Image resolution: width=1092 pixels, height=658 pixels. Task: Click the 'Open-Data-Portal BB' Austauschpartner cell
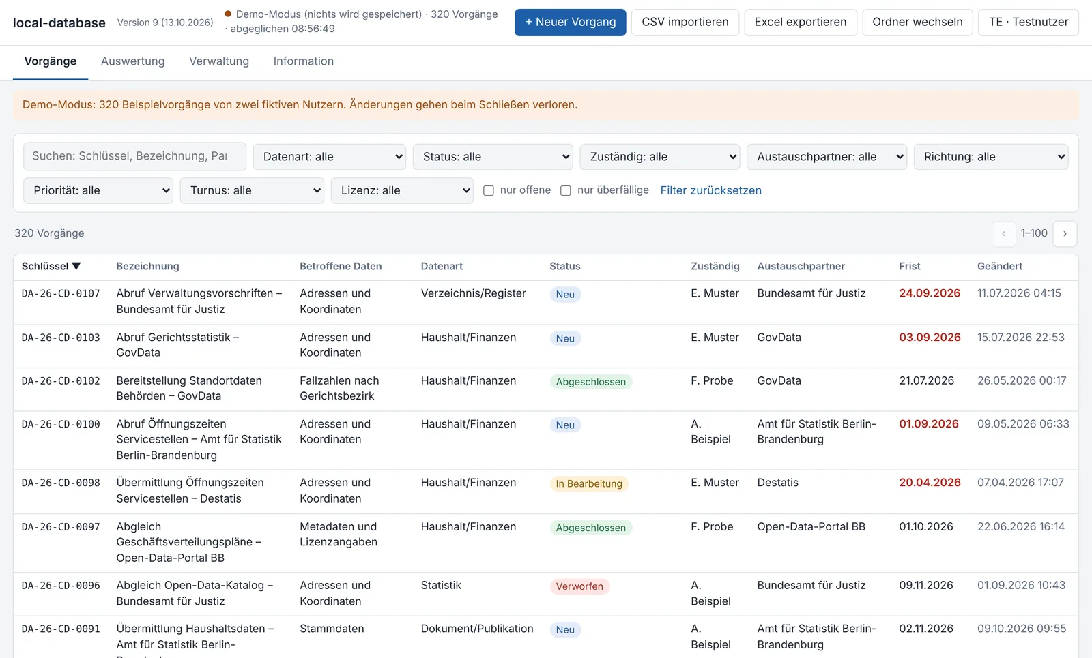pos(811,527)
